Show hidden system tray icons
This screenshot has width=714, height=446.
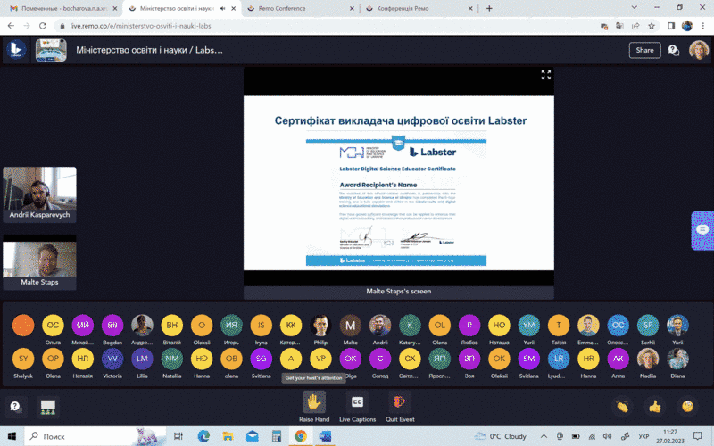tap(544, 436)
